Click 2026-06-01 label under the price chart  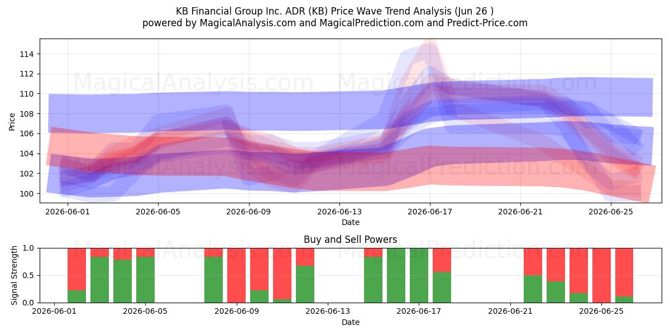(x=68, y=212)
